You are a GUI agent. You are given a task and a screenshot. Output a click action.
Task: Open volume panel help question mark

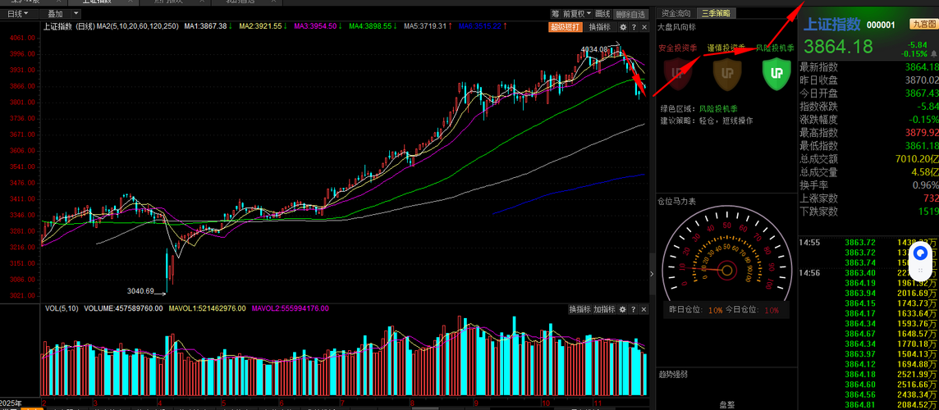tap(634, 309)
